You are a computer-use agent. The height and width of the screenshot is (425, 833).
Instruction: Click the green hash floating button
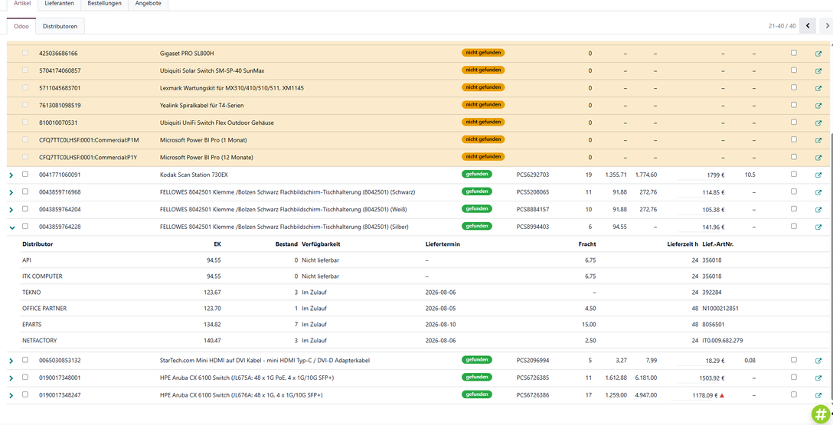point(821,414)
